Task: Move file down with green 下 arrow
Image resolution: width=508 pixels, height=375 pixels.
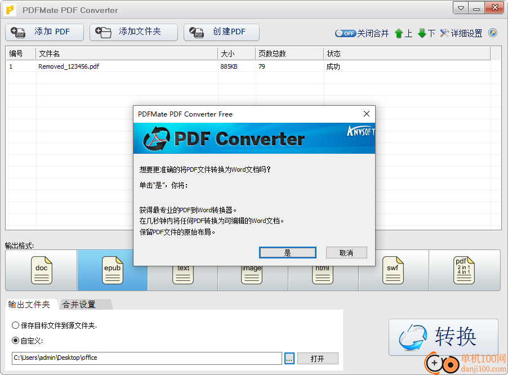Action: tap(426, 33)
